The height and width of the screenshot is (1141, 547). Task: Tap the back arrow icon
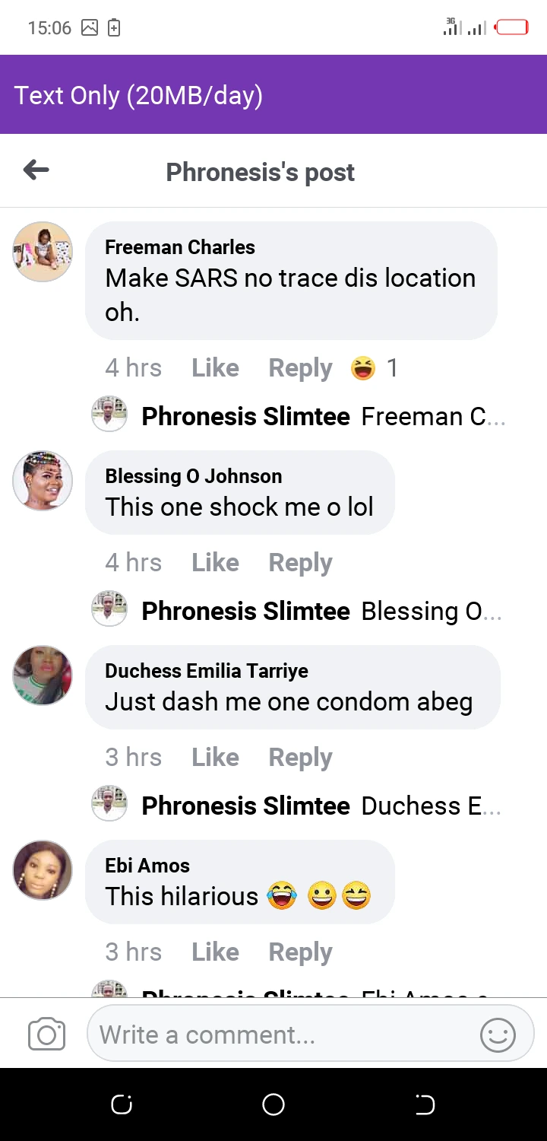[36, 170]
